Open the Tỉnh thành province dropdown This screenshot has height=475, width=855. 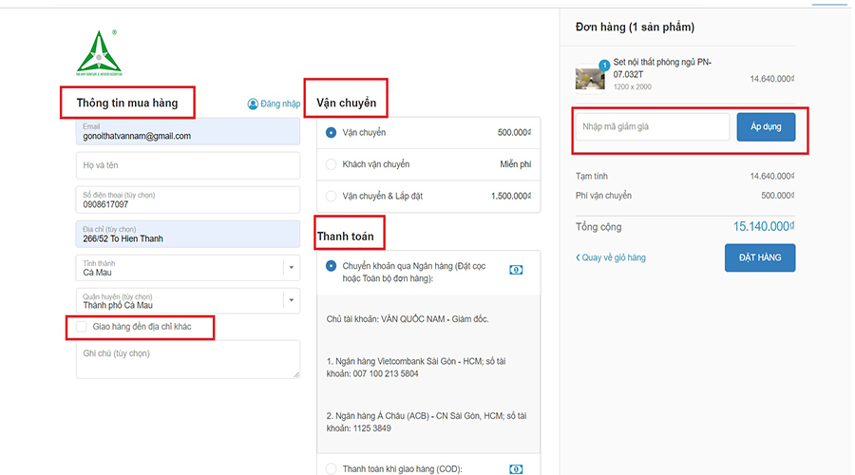(289, 268)
